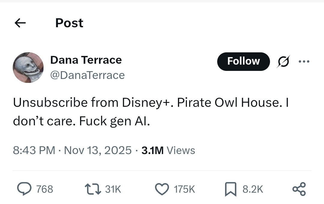Open the share icon
Screen dimensions: 324x204
[299, 189]
